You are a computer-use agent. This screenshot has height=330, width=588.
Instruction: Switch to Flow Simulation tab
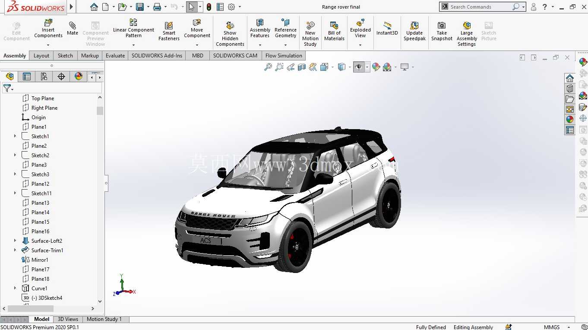pyautogui.click(x=284, y=56)
